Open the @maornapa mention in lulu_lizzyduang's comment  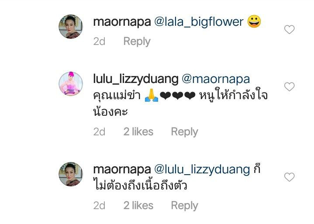216,79
